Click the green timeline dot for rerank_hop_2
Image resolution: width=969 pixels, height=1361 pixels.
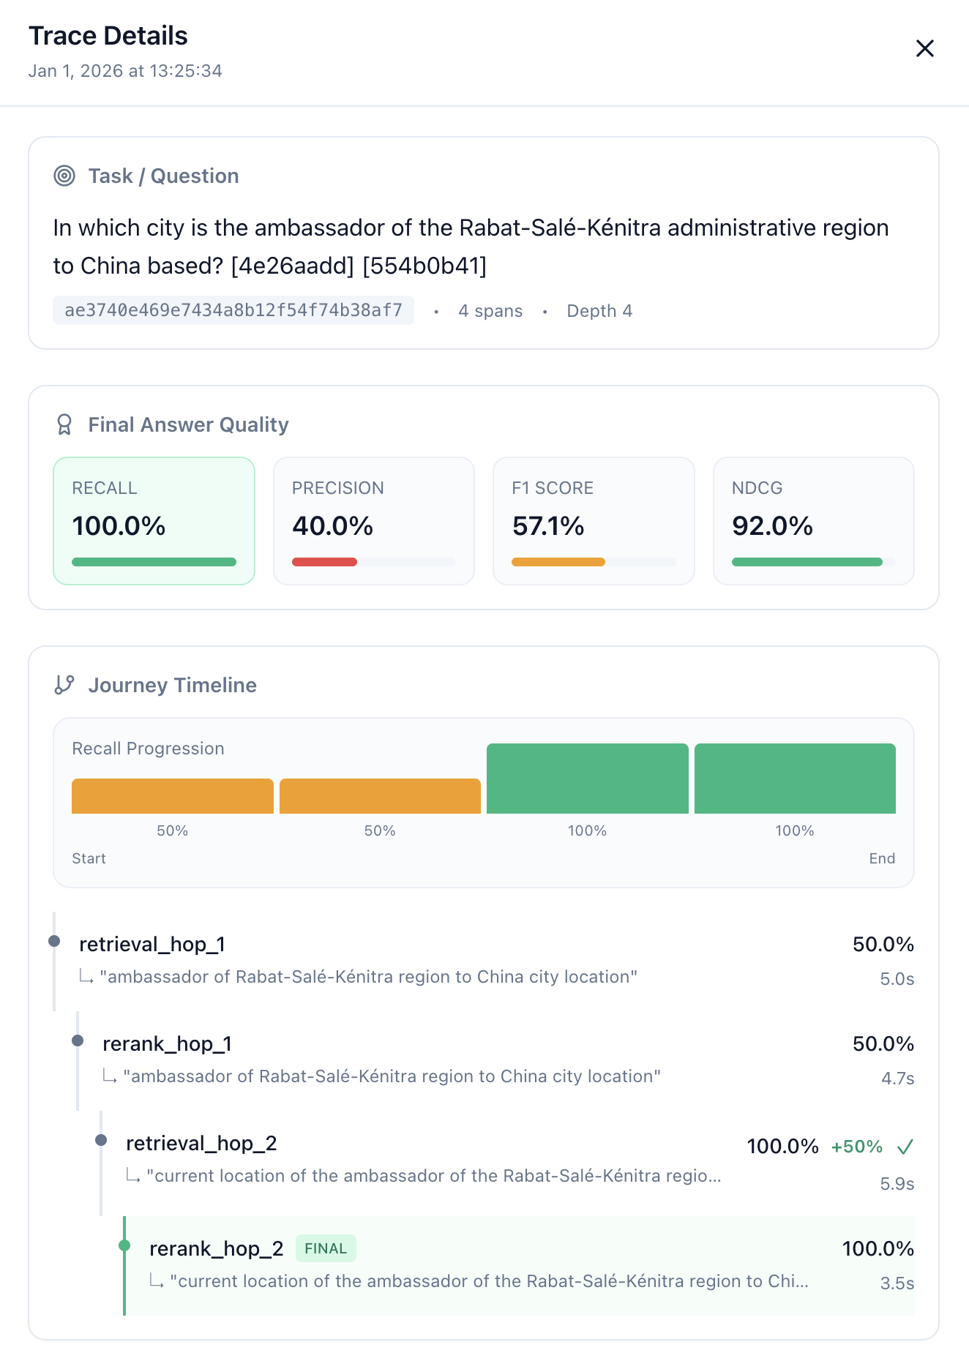point(124,1245)
